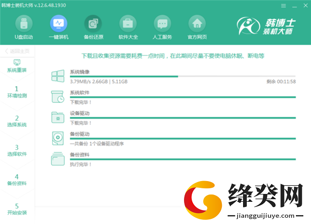Viewport: 311px width, 224px height.
Task: Open the U盘启动 tool icon
Action: click(24, 24)
